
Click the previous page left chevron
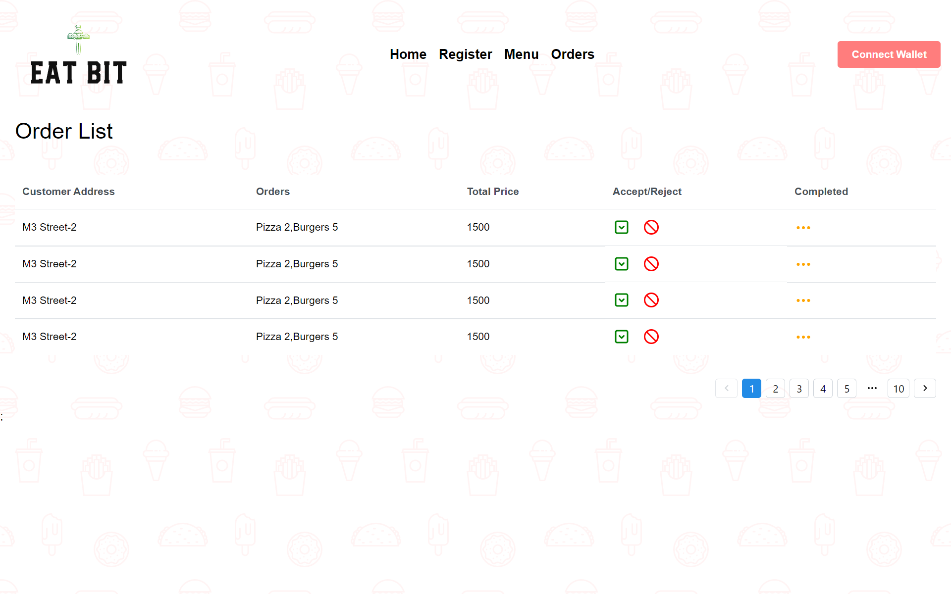click(x=726, y=389)
